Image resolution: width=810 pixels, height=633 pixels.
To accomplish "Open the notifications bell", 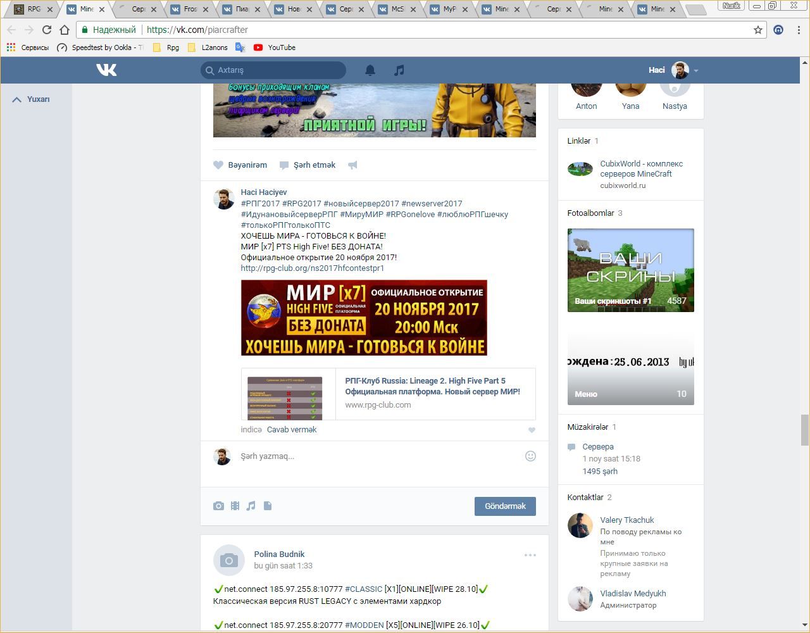I will [370, 70].
